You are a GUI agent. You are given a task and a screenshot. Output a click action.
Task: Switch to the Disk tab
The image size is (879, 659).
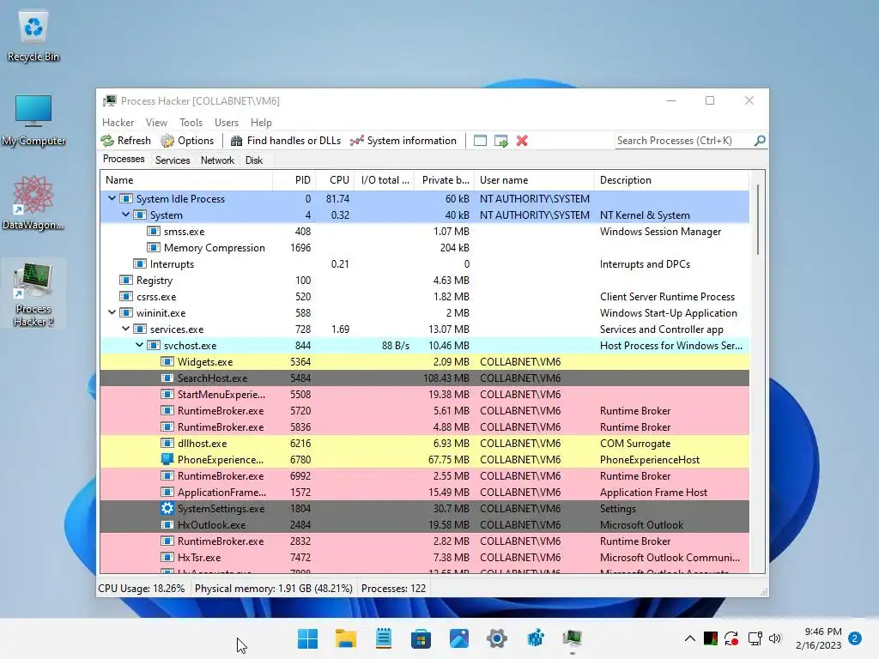coord(253,160)
